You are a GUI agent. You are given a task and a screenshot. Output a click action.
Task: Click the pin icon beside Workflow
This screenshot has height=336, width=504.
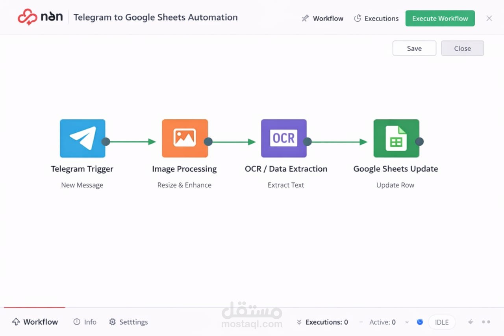(305, 18)
